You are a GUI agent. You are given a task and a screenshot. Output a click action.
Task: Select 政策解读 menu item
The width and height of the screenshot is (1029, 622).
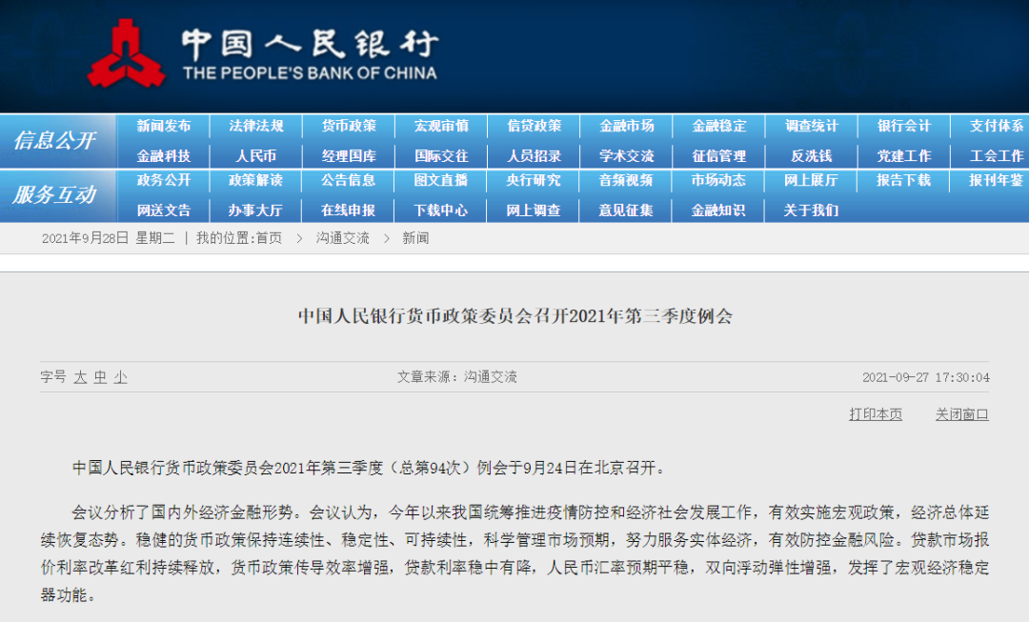pos(255,180)
